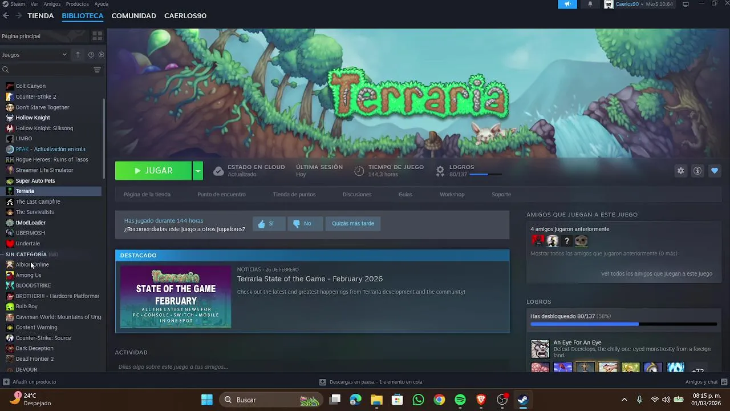The width and height of the screenshot is (730, 411).
Task: Choose Quizás más tarde
Action: click(x=353, y=224)
